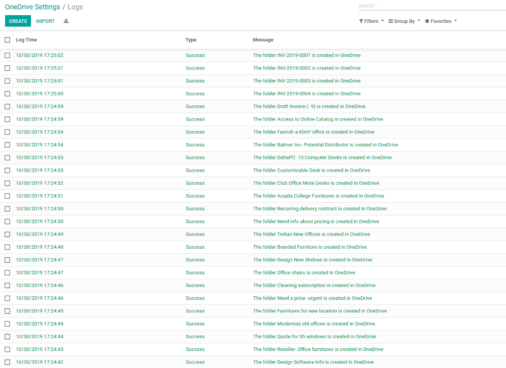Viewport: 506px width, 368px height.
Task: Open the Filters dropdown
Action: 371,21
